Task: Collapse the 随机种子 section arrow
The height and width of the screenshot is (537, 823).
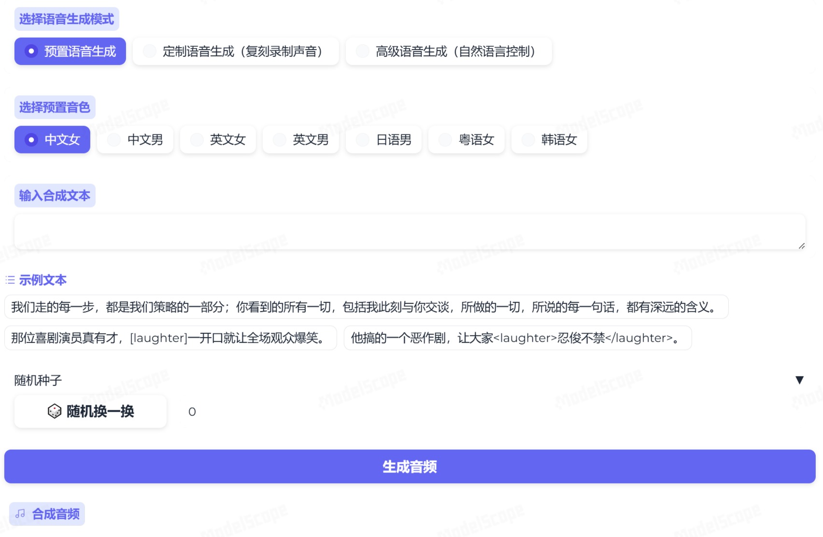Action: [799, 380]
